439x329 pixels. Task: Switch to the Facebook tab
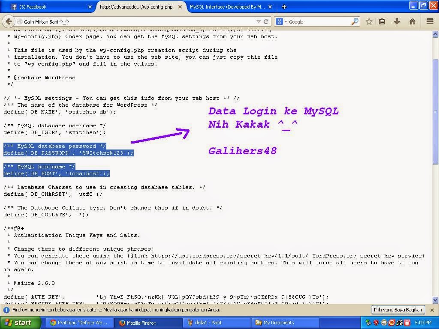[47, 6]
